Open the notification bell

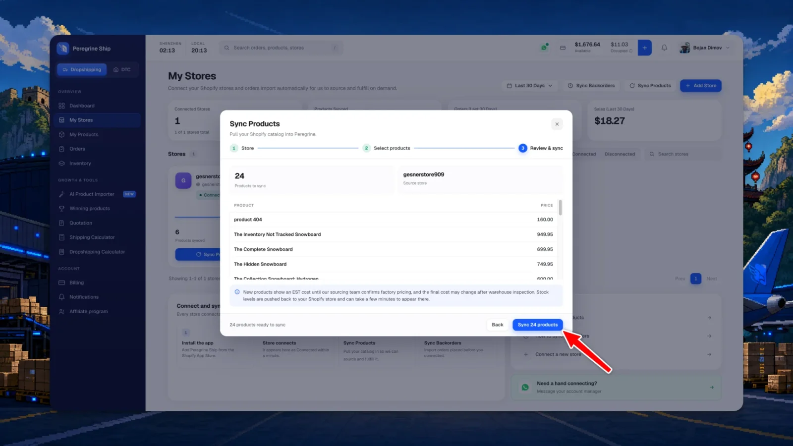664,48
